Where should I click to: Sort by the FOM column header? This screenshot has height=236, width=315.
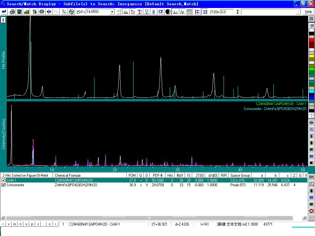[132, 175]
